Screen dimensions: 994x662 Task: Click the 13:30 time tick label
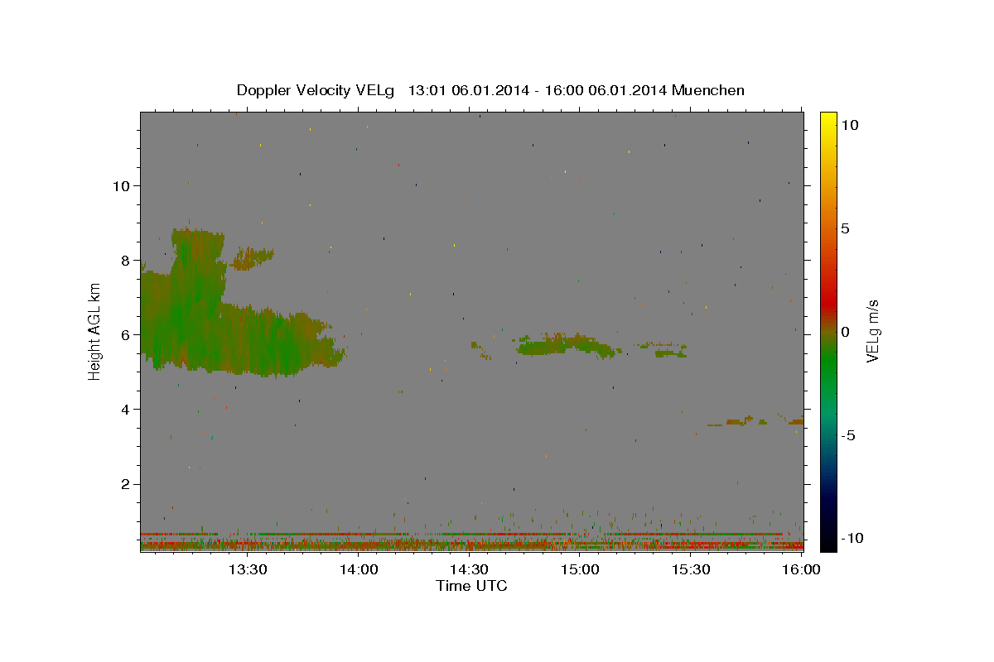[247, 569]
